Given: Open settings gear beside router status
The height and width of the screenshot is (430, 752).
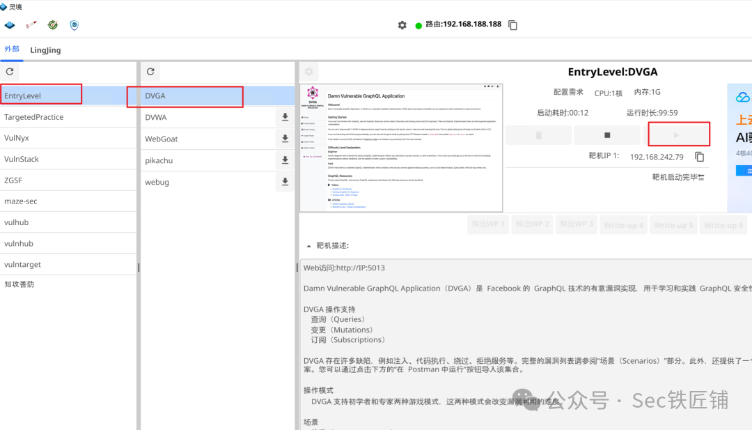Looking at the screenshot, I should [x=402, y=25].
